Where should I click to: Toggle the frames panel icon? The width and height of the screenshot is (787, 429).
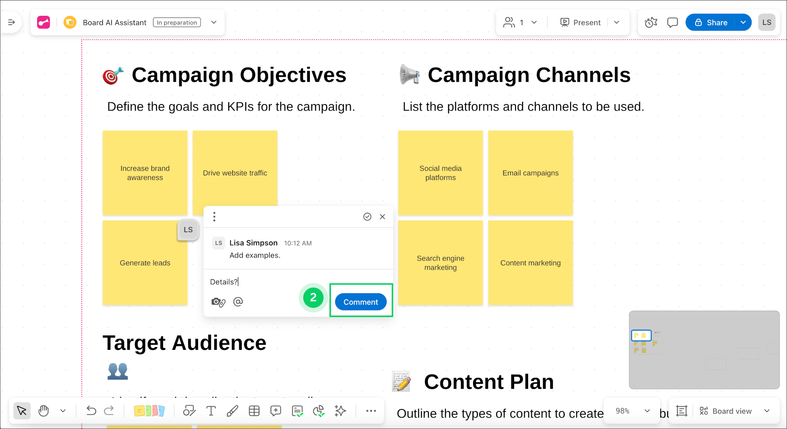(682, 411)
